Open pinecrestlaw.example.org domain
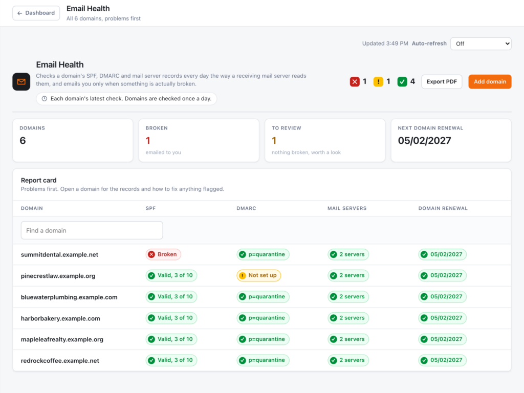This screenshot has height=393, width=524. tap(58, 276)
